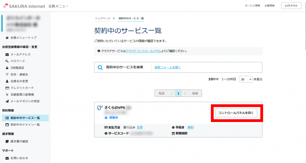Click the home icon beside 会員メニュートップ

coord(7,38)
